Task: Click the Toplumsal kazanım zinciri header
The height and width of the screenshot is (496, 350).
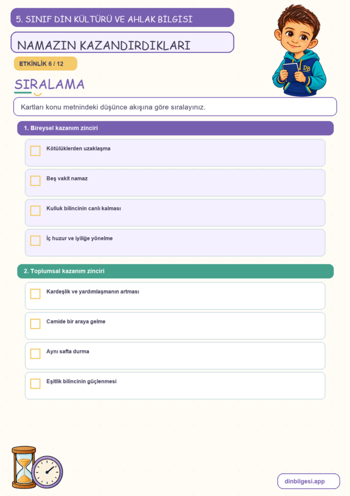Action: tap(175, 271)
